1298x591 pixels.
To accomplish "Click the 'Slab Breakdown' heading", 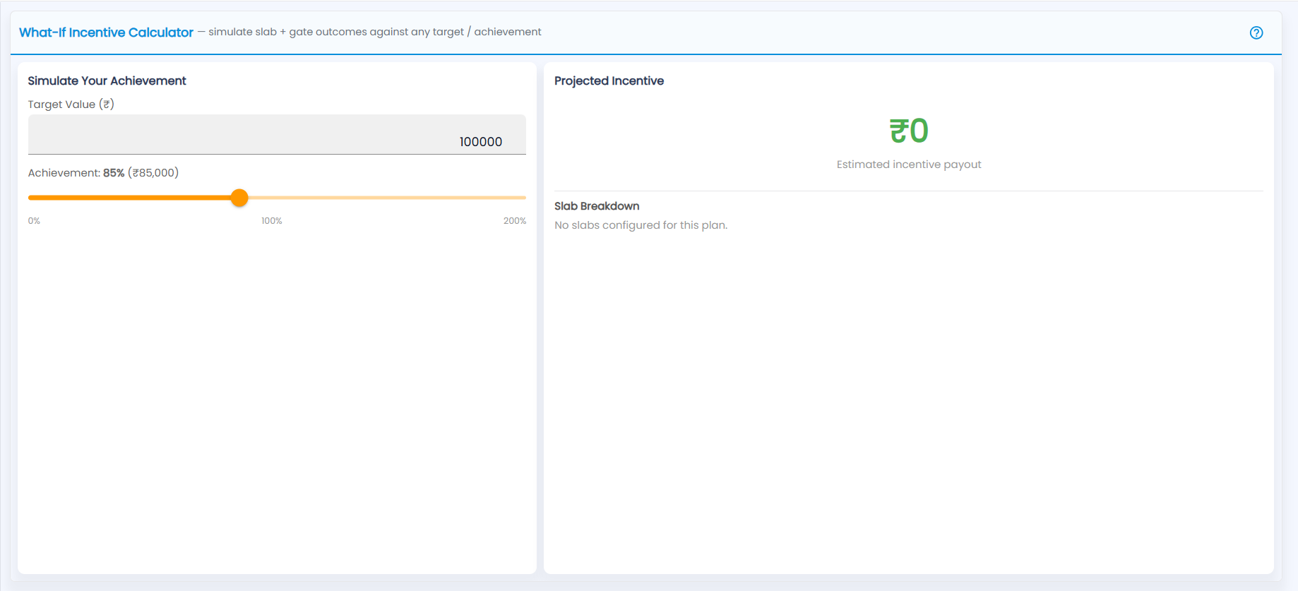I will (597, 206).
